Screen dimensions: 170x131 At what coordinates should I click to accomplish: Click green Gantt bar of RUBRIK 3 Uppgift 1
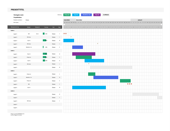coord(92,74)
